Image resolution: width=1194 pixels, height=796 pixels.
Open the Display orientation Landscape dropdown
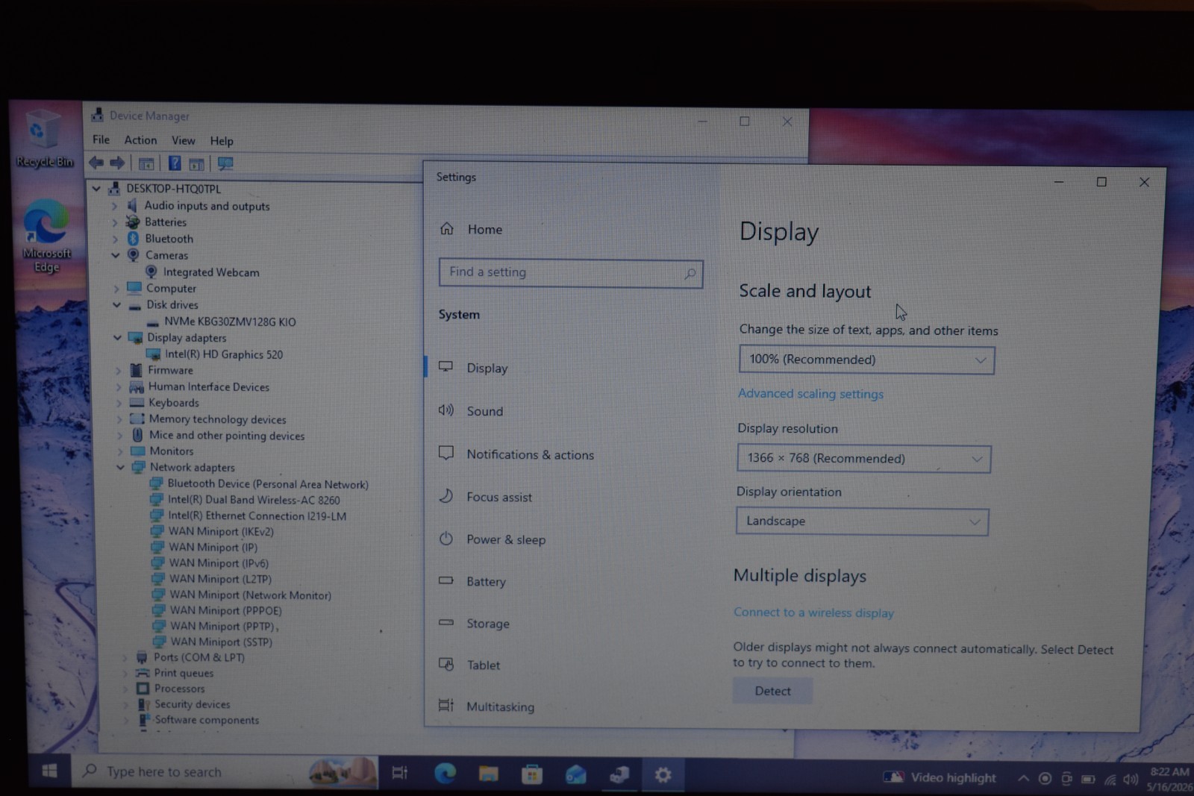862,521
